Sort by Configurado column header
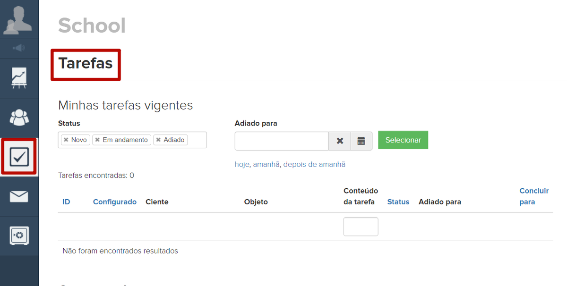 click(x=115, y=202)
